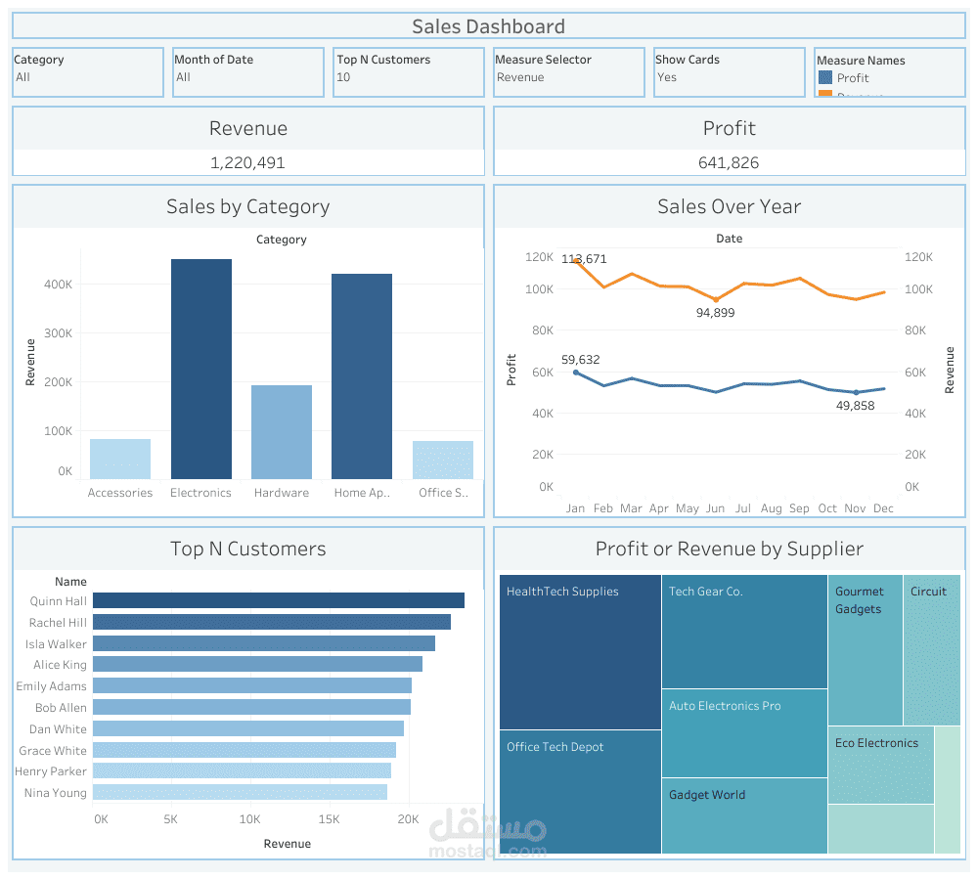The image size is (977, 879).
Task: Click the Electronics category bar
Action: pos(201,369)
